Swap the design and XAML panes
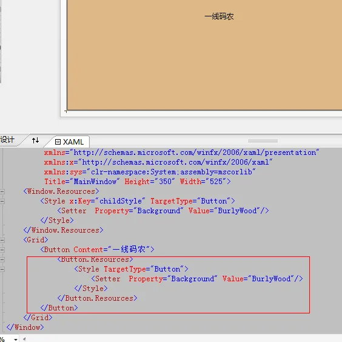This screenshot has width=342, height=342. click(35, 140)
